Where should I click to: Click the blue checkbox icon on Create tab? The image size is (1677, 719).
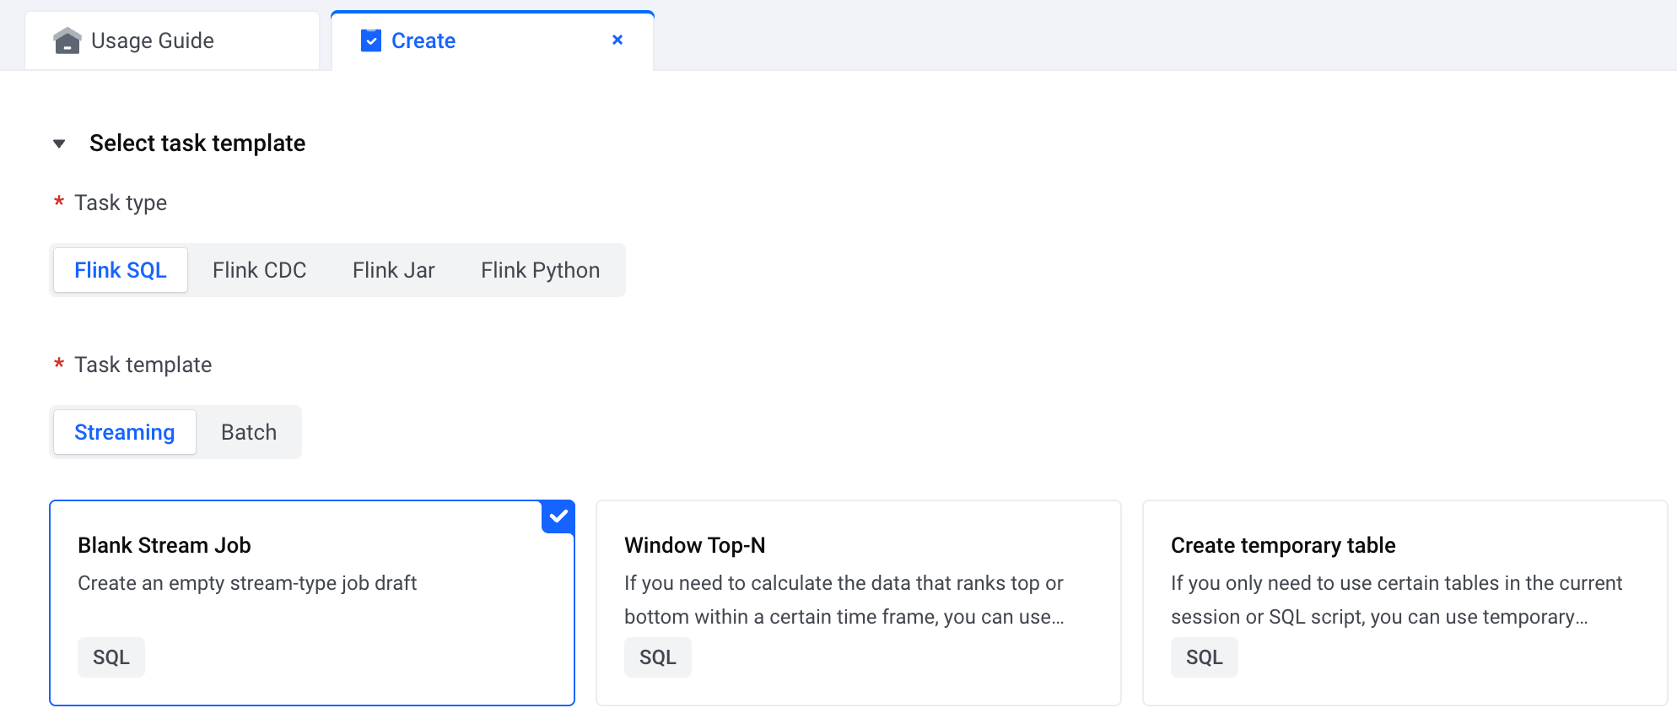[371, 41]
